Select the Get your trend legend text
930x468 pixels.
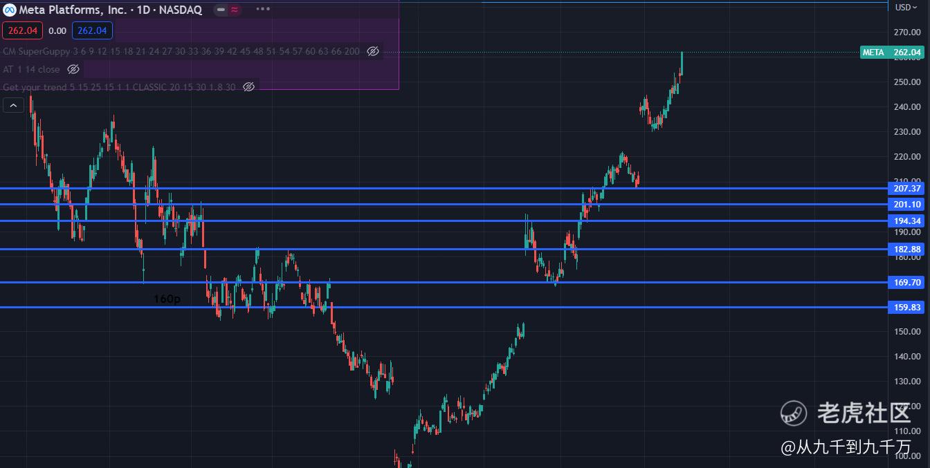119,87
